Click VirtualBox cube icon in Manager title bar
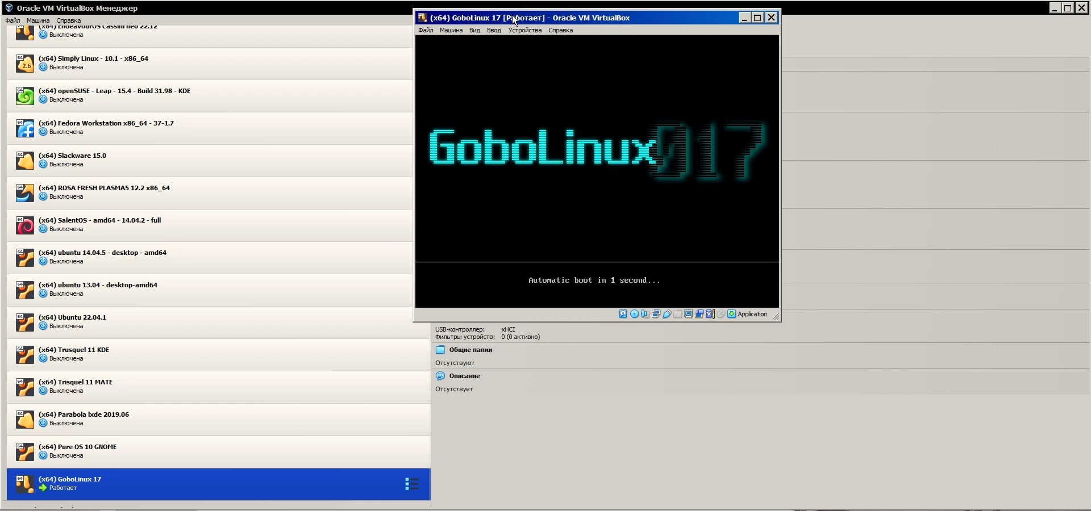The height and width of the screenshot is (511, 1091). [9, 8]
